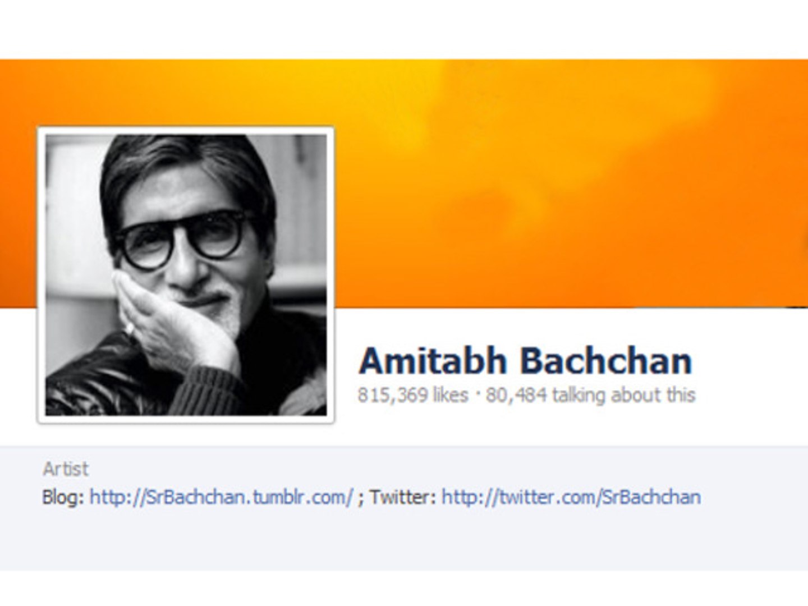808x606 pixels.
Task: Click the Amitabh Bachchan page name
Action: pos(525,360)
